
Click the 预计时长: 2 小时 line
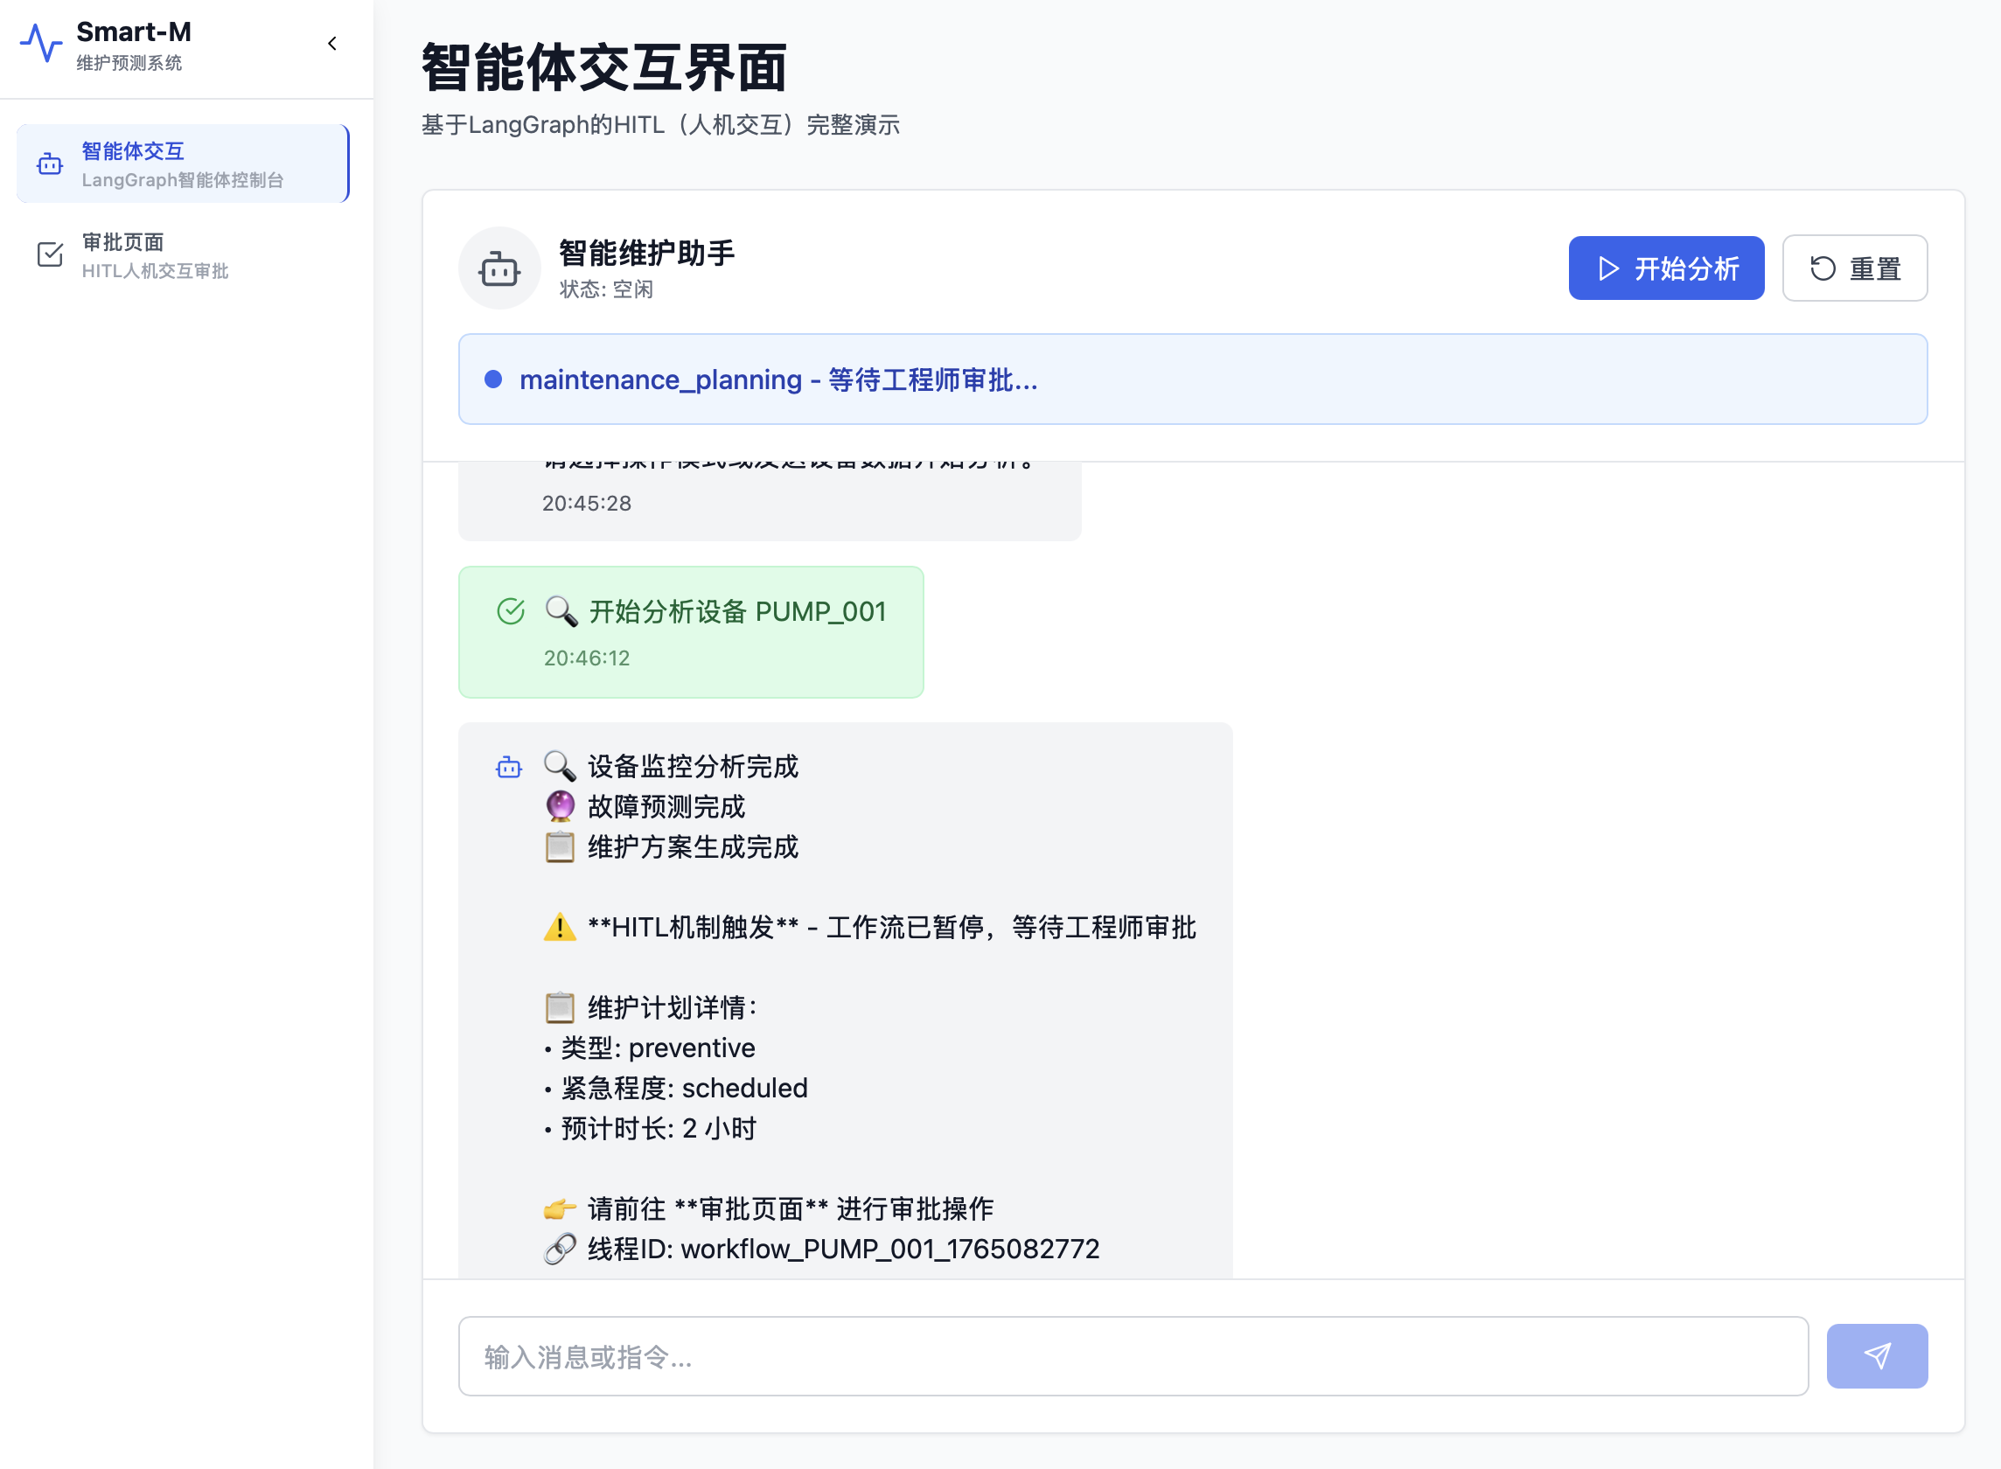coord(651,1130)
